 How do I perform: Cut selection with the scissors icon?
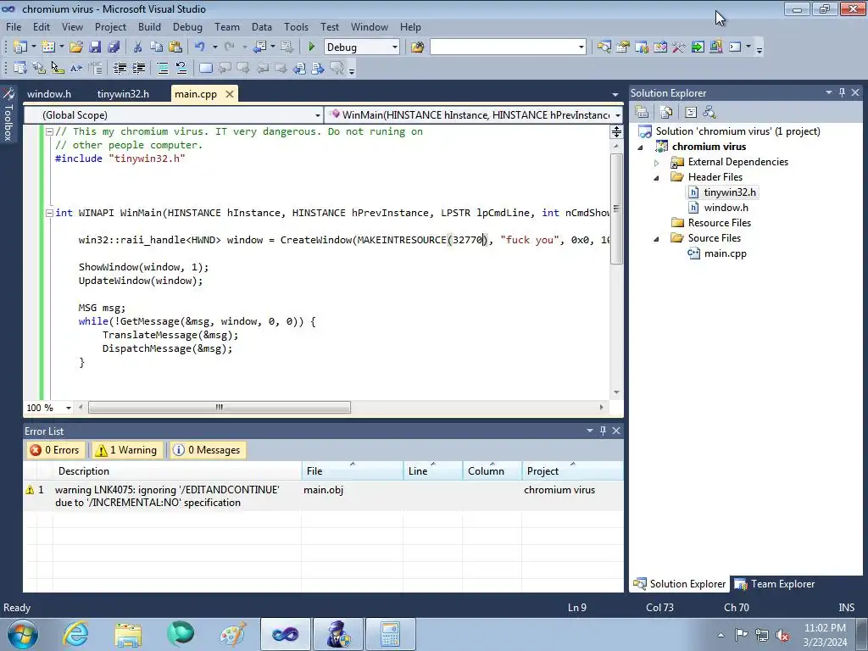138,47
